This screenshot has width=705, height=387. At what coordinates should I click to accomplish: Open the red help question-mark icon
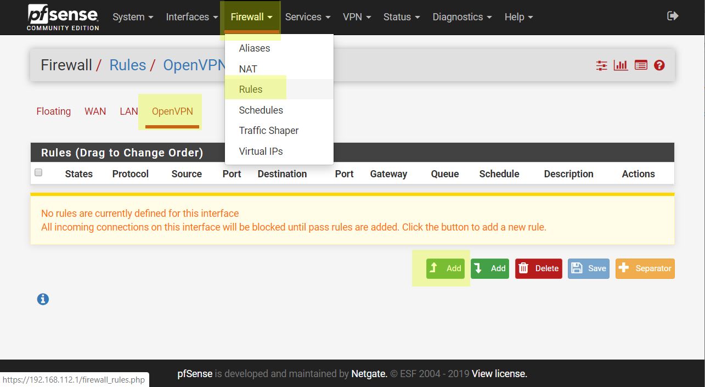point(659,65)
